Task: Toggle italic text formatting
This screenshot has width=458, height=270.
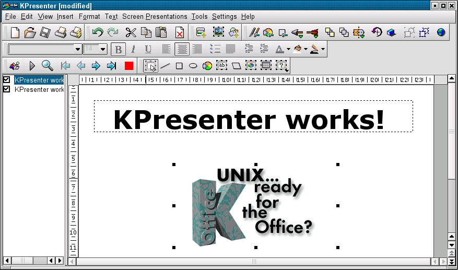Action: pos(133,50)
